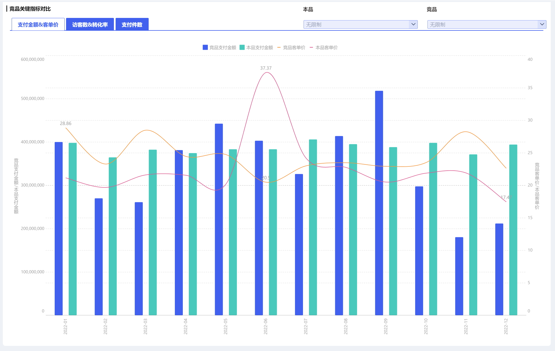Click the 竞品 blue bar for 2022-08
The height and width of the screenshot is (351, 555).
(x=339, y=226)
